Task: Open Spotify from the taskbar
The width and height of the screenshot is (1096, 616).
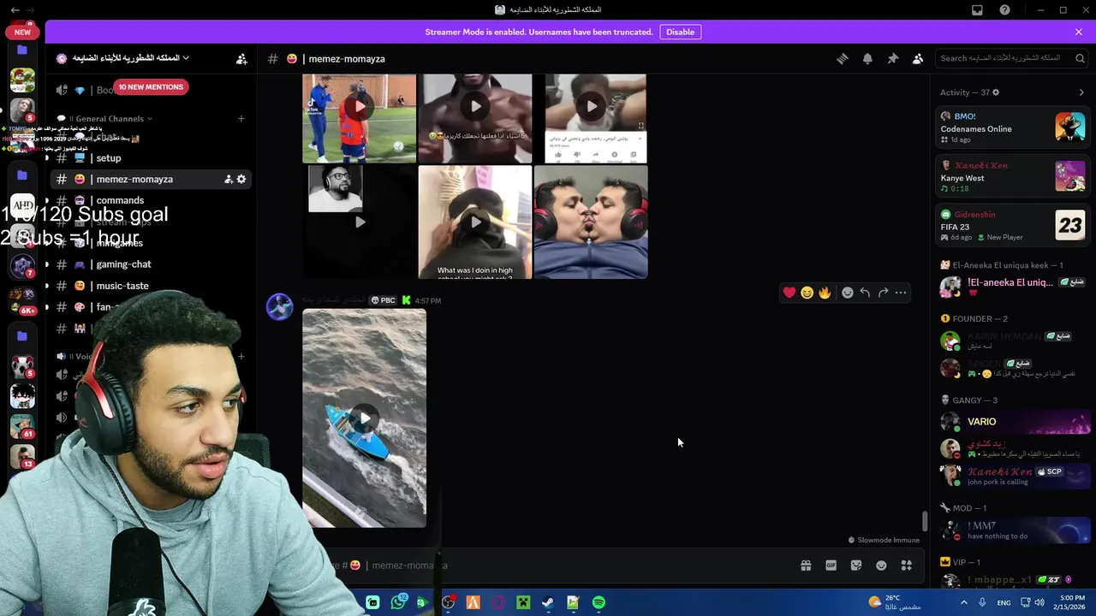Action: 599,603
